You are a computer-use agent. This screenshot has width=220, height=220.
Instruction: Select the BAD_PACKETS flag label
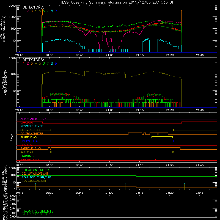(30, 159)
